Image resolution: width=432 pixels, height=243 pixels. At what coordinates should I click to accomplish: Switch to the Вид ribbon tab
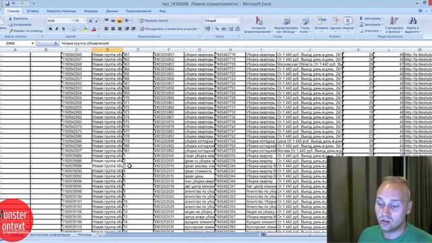(162, 11)
